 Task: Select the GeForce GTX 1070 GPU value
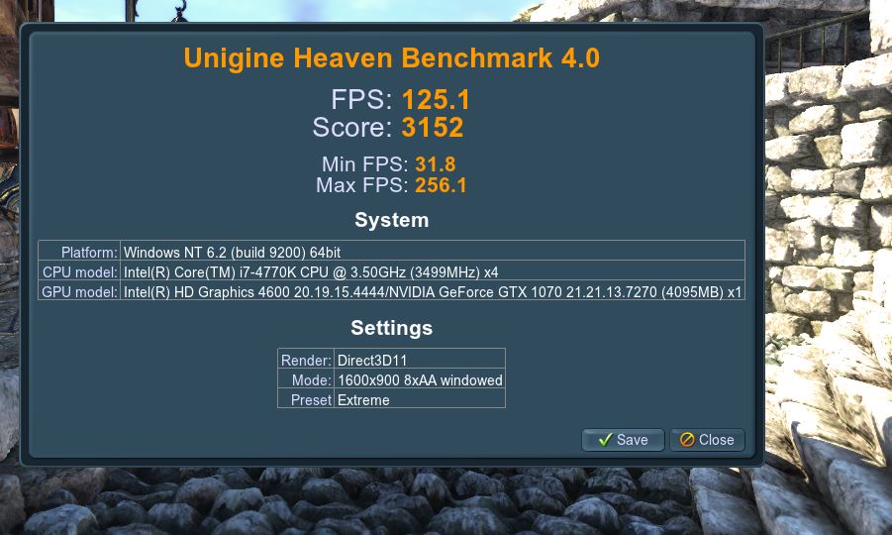click(x=433, y=291)
